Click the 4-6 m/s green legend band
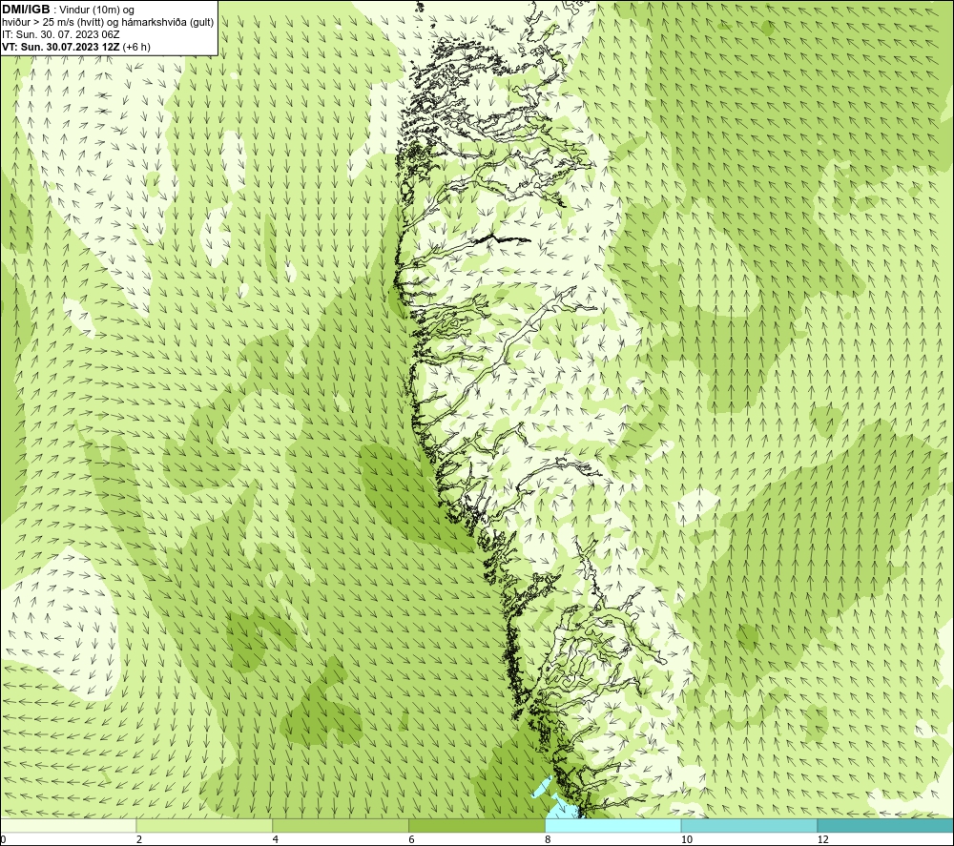 pos(341,826)
